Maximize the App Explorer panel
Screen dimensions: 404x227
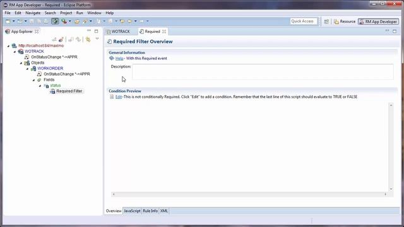click(x=96, y=31)
